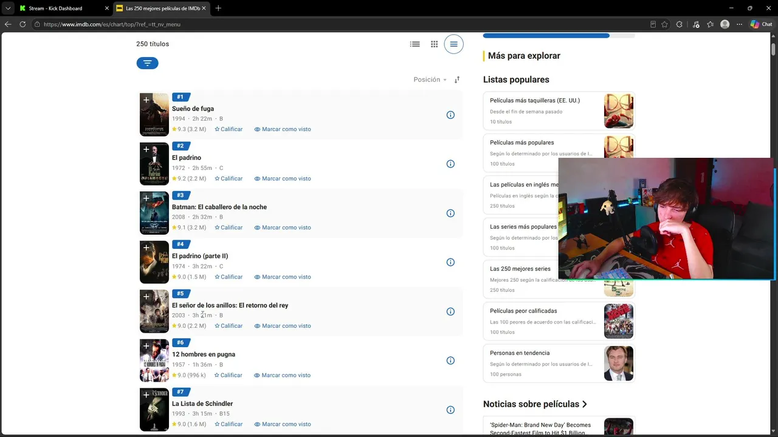Open Spider-Man: Brand New Day news headline
The width and height of the screenshot is (778, 437).
pos(540,429)
